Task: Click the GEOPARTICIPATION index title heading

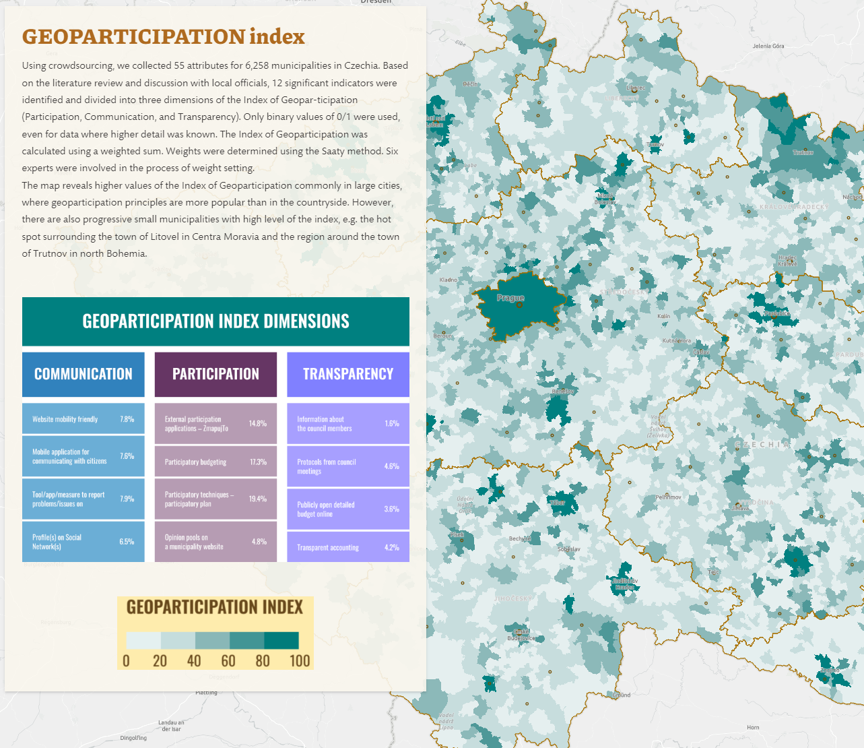Action: pyautogui.click(x=164, y=36)
